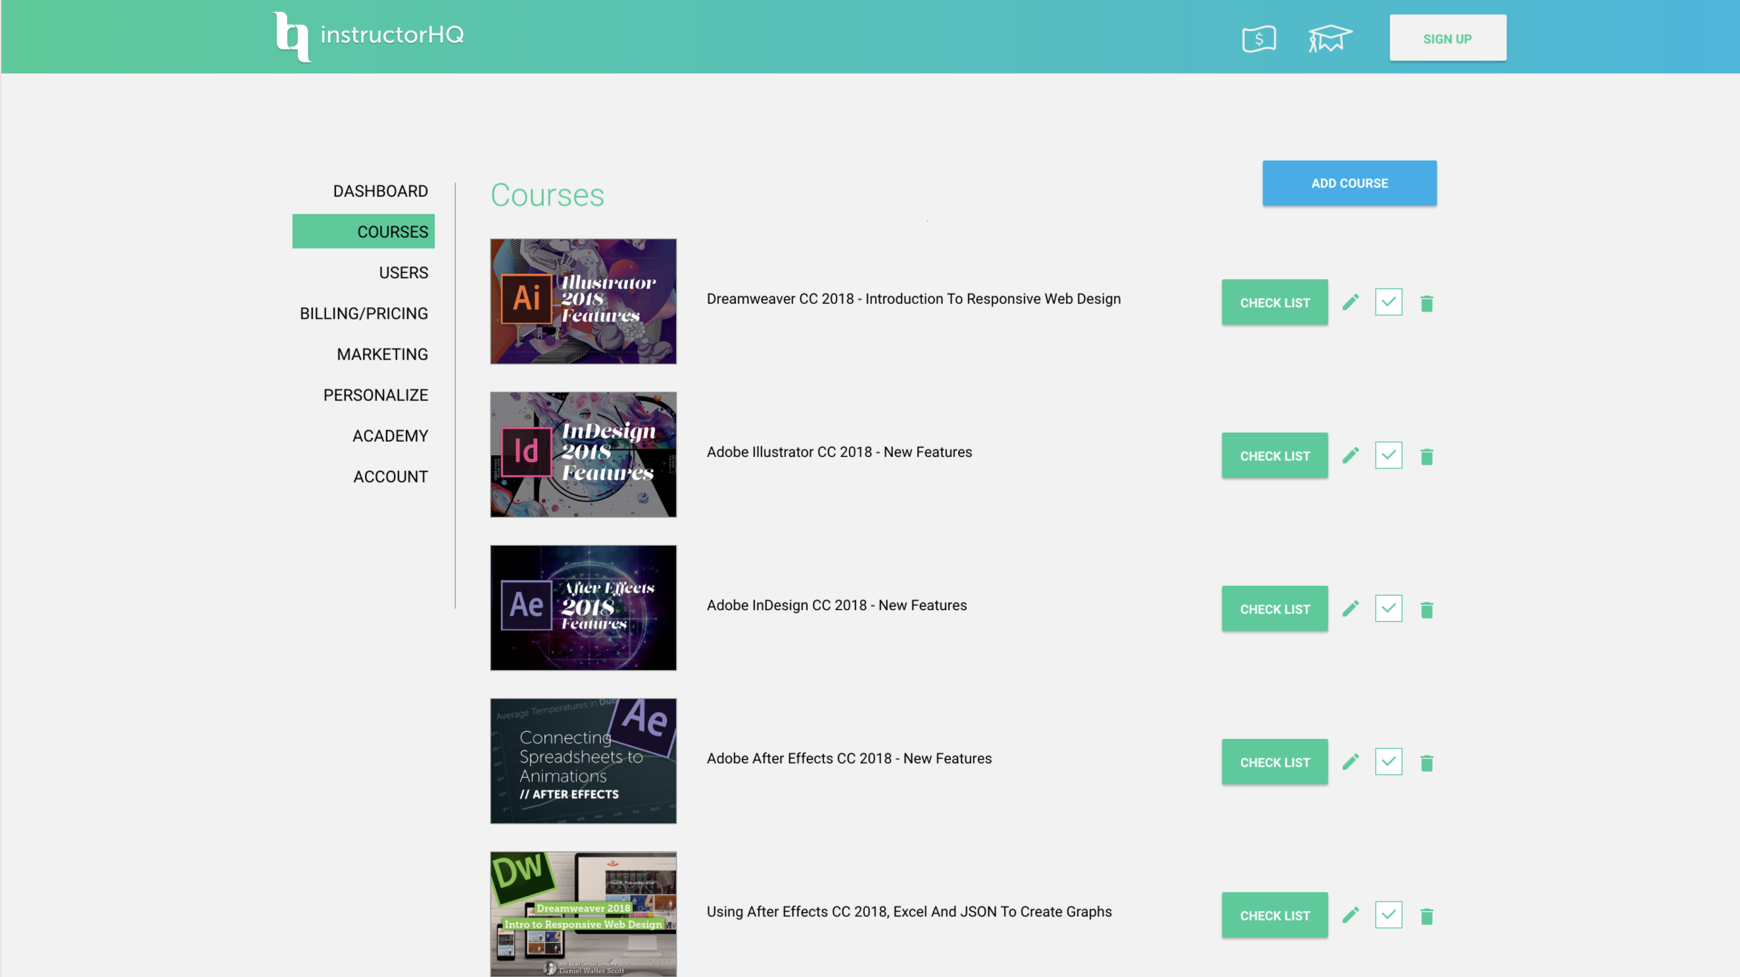This screenshot has height=977, width=1740.
Task: Select Billing/Pricing from the sidebar
Action: point(364,312)
